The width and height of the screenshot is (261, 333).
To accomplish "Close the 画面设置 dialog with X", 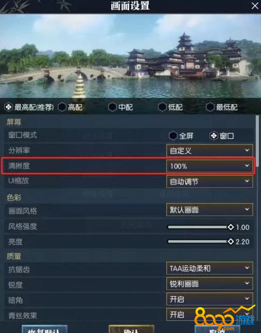I will click(255, 6).
